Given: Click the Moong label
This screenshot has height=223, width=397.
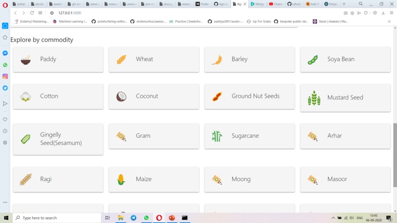Looking at the screenshot, I should coord(241,179).
